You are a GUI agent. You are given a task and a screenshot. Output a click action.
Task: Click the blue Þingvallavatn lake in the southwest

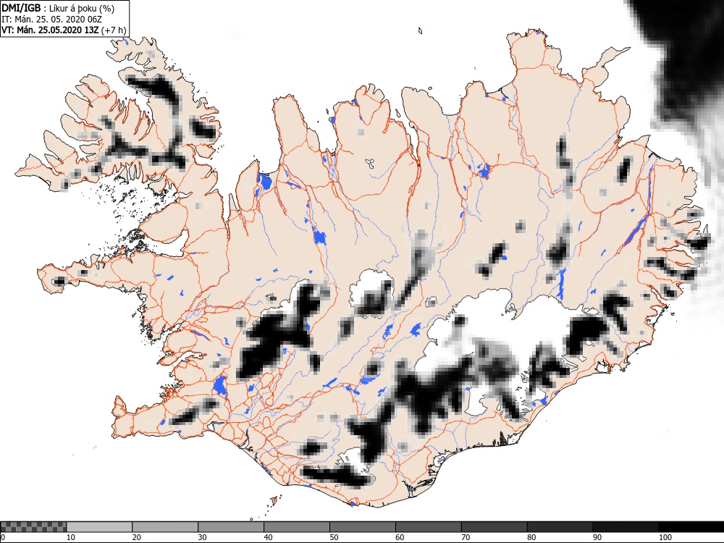point(220,386)
